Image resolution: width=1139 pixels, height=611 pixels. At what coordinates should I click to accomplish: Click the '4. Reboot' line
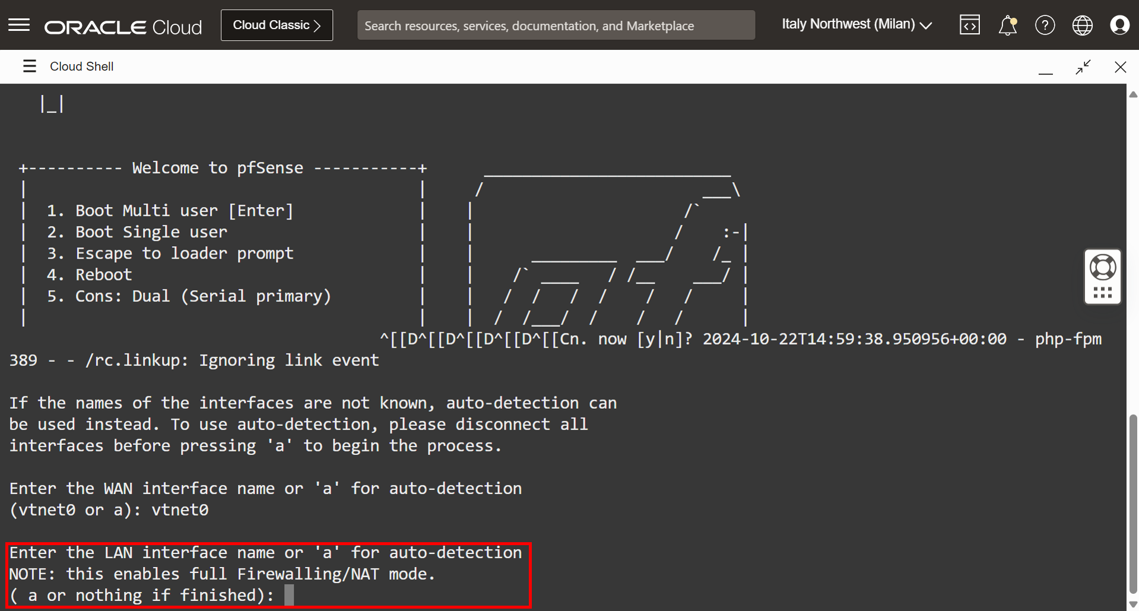tap(90, 275)
